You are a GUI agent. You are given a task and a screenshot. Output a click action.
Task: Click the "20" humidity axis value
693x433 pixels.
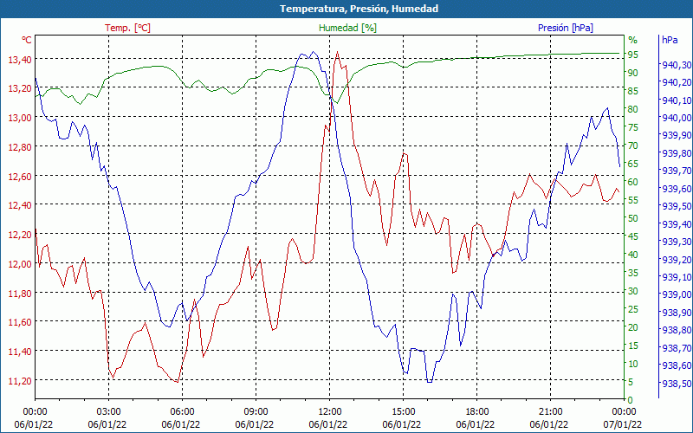[633, 327]
